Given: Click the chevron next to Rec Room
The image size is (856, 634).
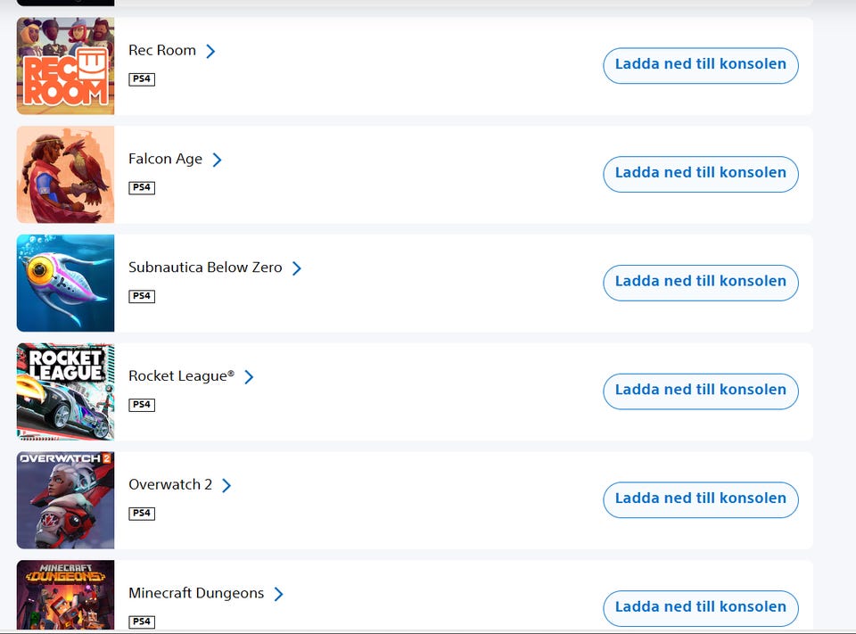Looking at the screenshot, I should [210, 51].
